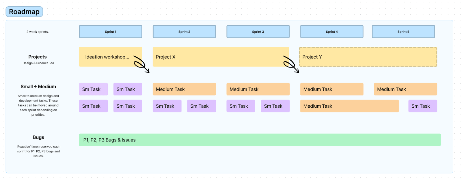Select the Bugs row heading
This screenshot has height=183, width=462.
tap(38, 137)
